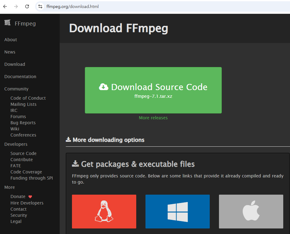Click the Get packages & executable files heading
This screenshot has width=290, height=234.
click(138, 164)
